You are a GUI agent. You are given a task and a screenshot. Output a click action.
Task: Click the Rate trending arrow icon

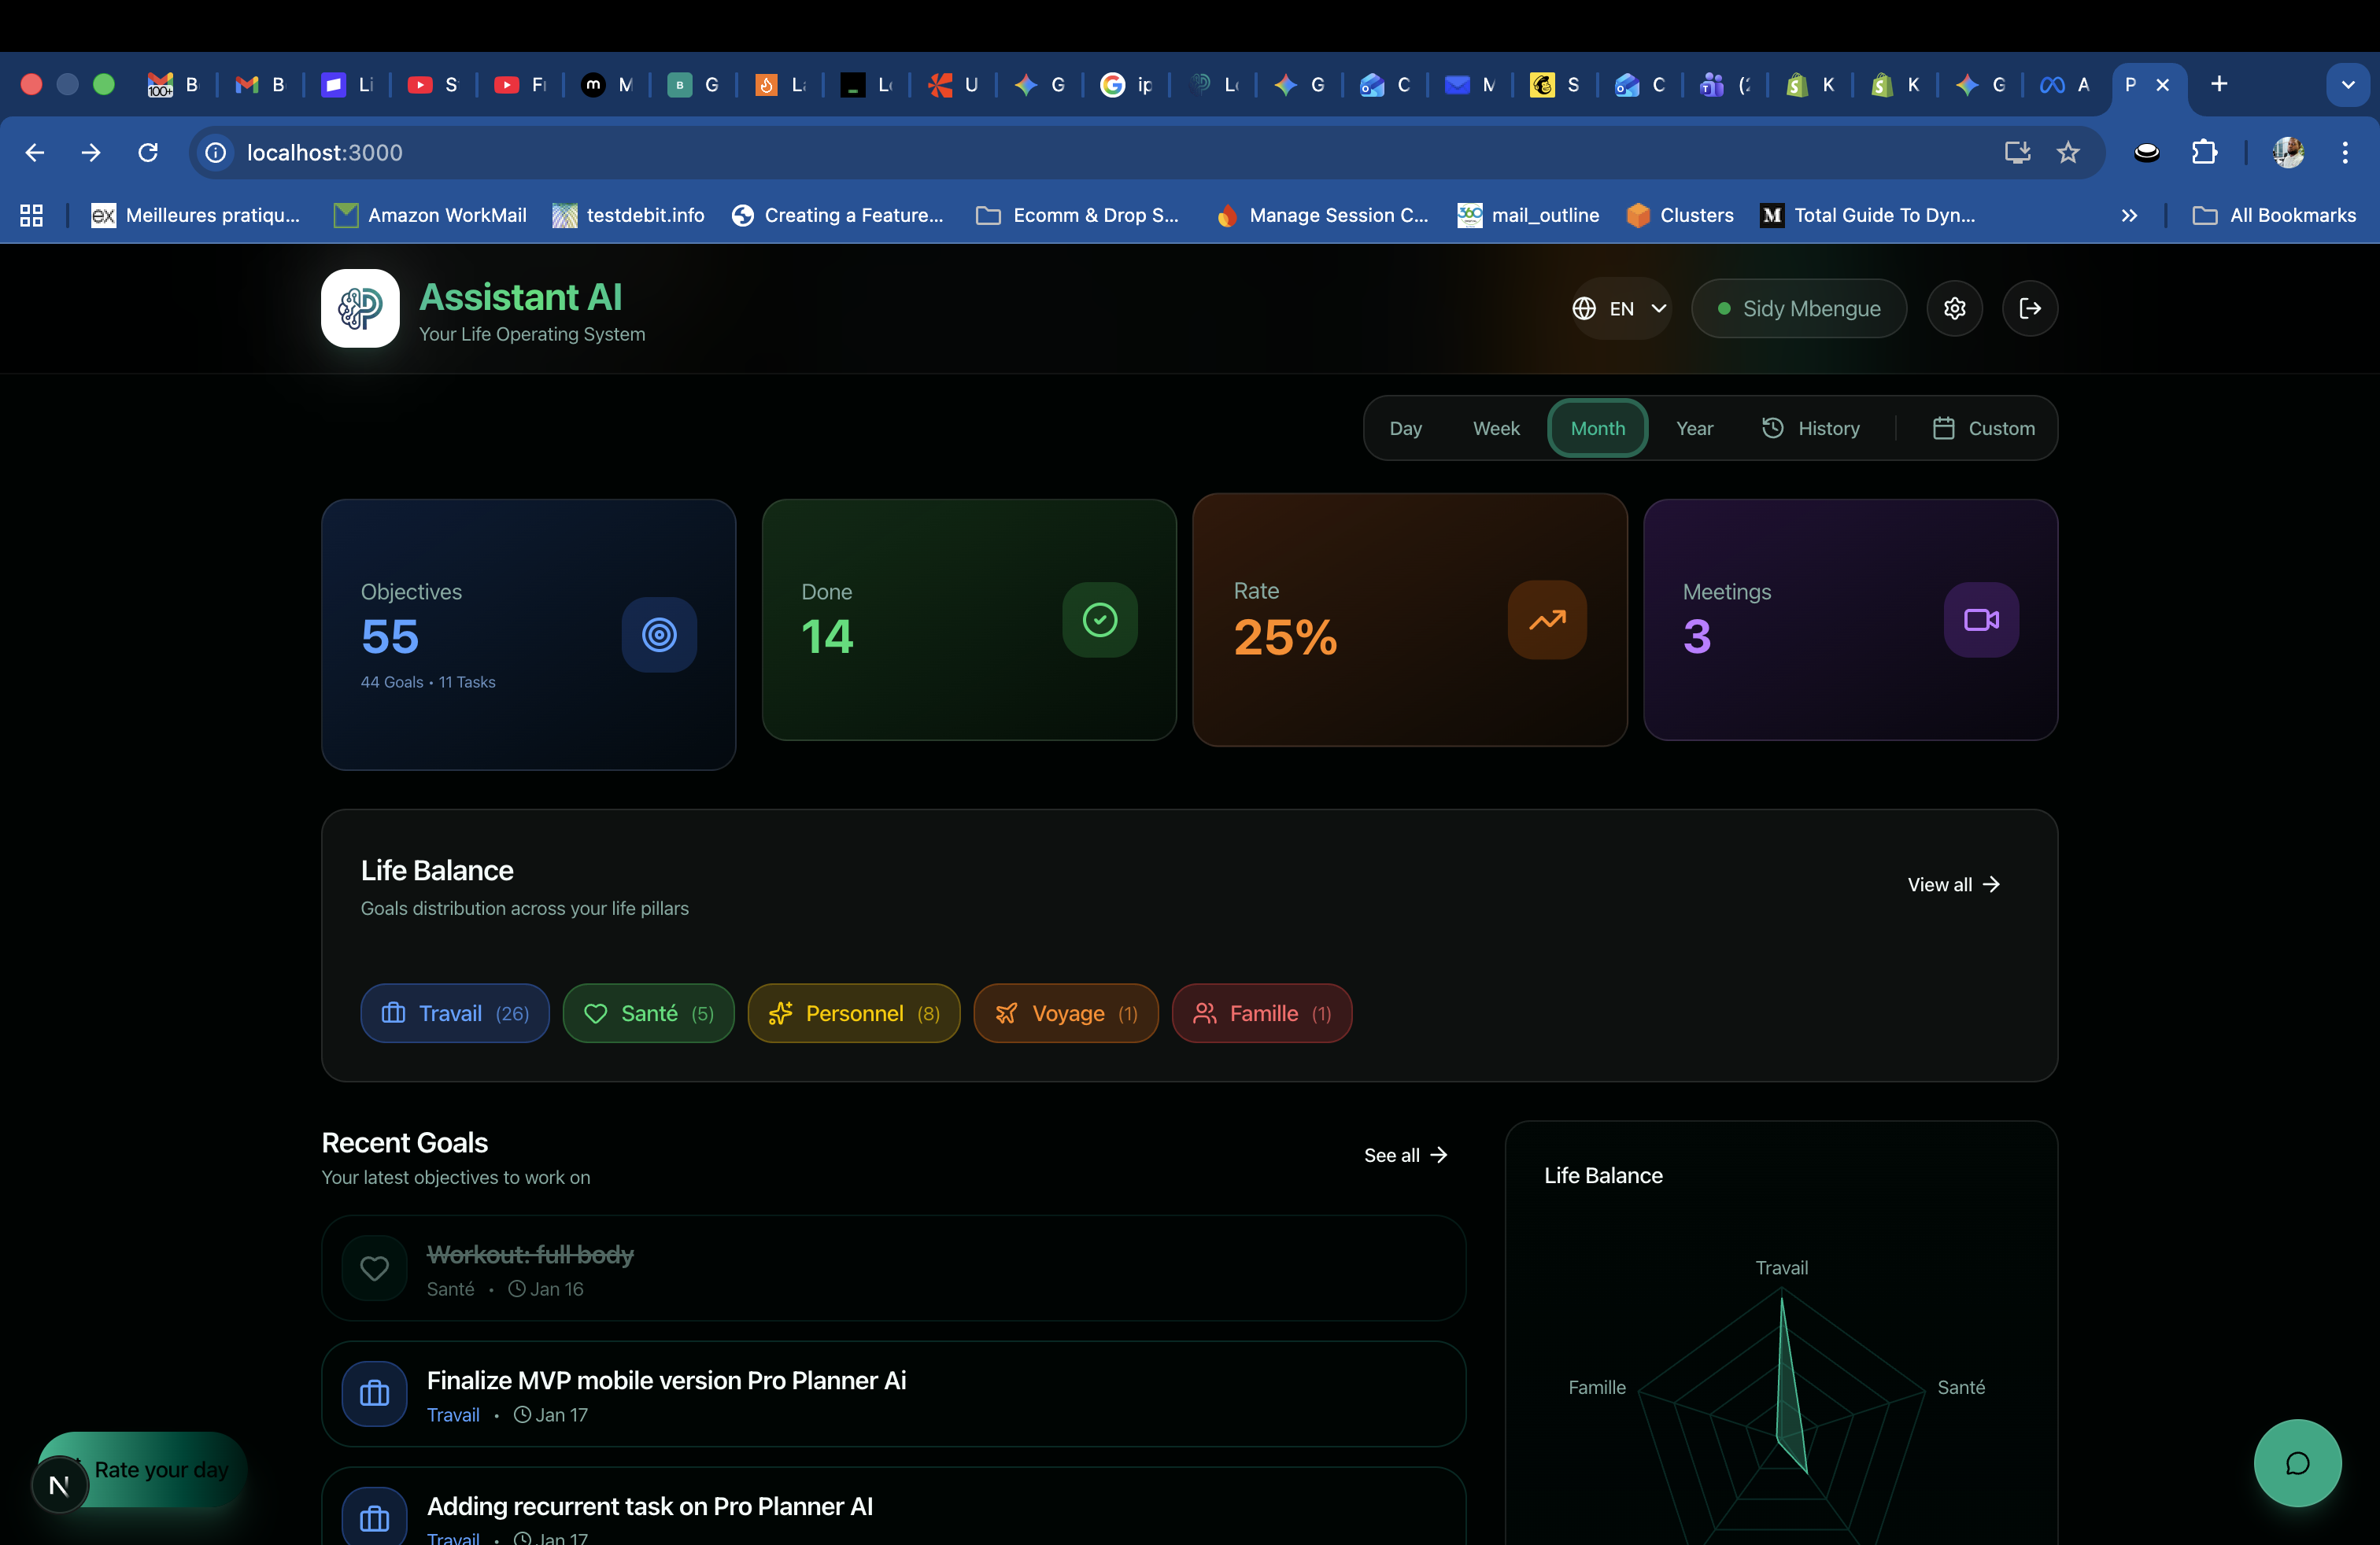pyautogui.click(x=1546, y=620)
